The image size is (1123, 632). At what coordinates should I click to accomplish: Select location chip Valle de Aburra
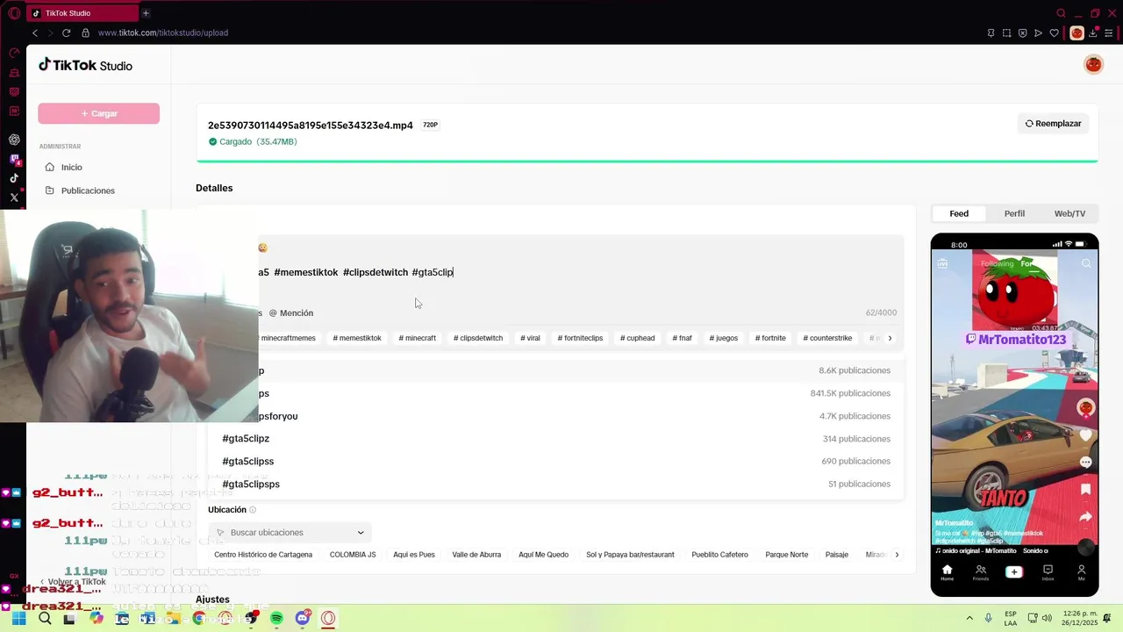coord(476,555)
